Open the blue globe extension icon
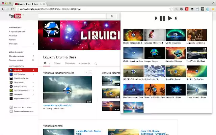 208,9
